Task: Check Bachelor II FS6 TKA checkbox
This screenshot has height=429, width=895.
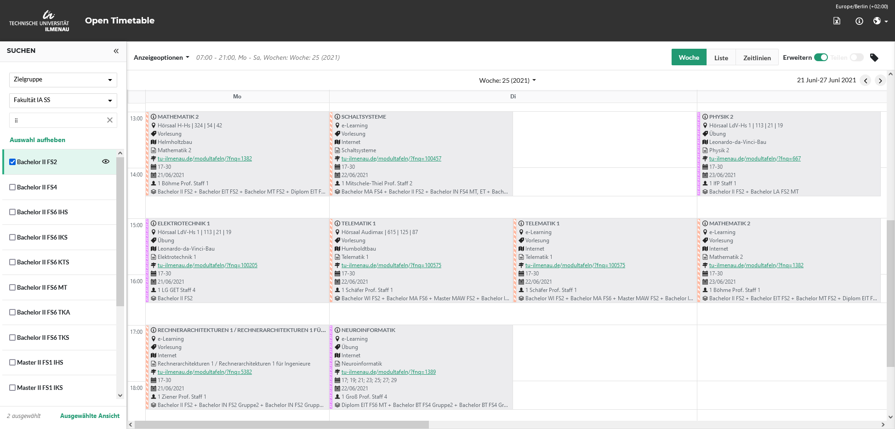Action: pyautogui.click(x=12, y=312)
